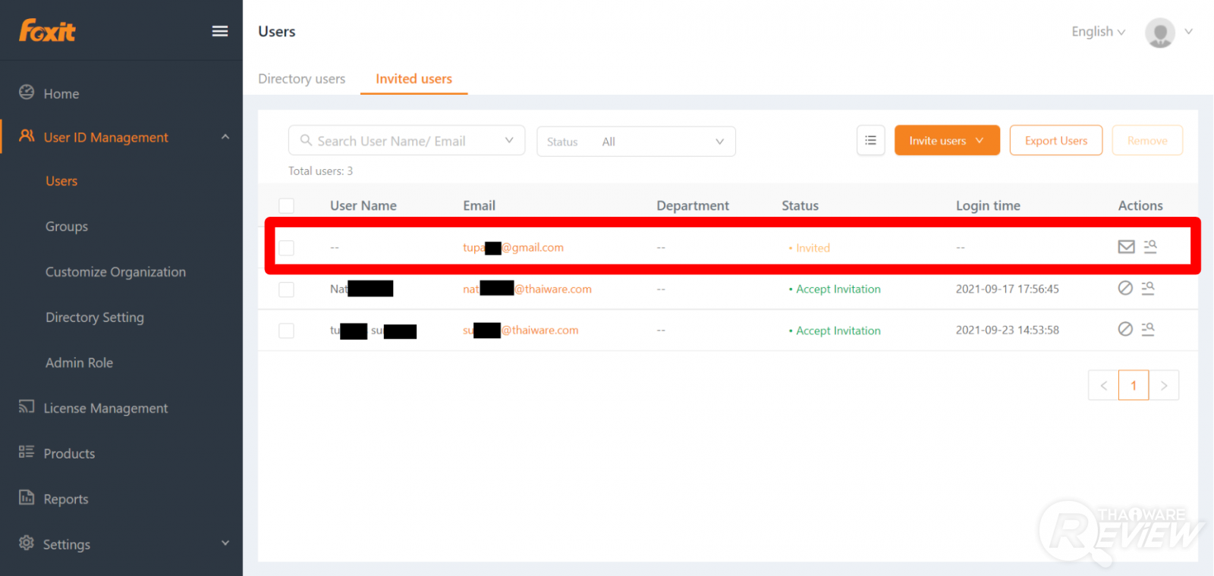Expand the account menu chevron
This screenshot has height=576, width=1214.
tap(1188, 31)
